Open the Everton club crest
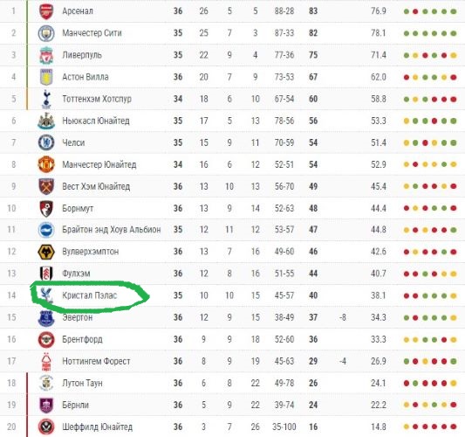This screenshot has height=437, width=465. pyautogui.click(x=46, y=318)
